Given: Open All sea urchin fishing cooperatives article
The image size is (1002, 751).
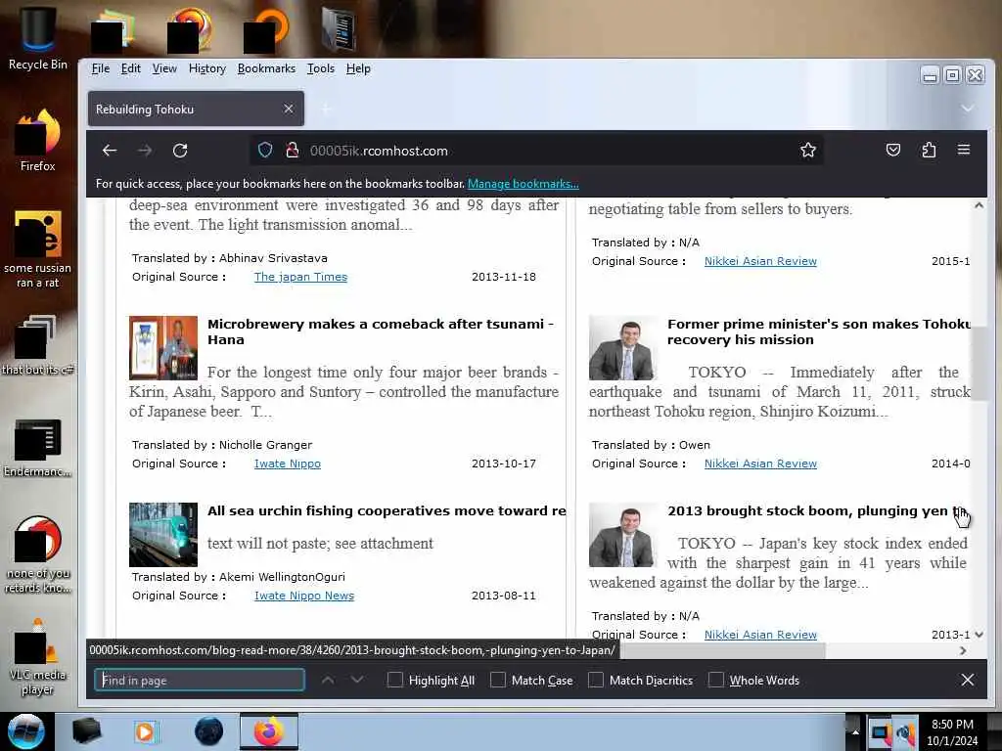Looking at the screenshot, I should [387, 510].
